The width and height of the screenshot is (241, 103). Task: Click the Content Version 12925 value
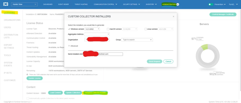(x=43, y=93)
